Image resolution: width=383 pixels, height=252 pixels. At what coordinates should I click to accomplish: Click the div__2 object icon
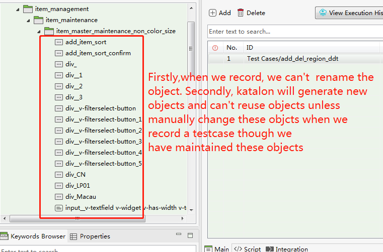tap(58, 86)
